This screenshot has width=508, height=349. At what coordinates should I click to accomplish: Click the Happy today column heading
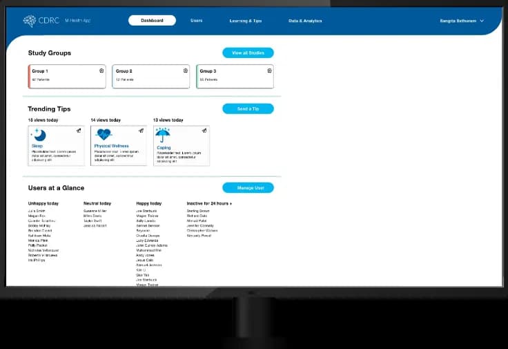click(148, 203)
